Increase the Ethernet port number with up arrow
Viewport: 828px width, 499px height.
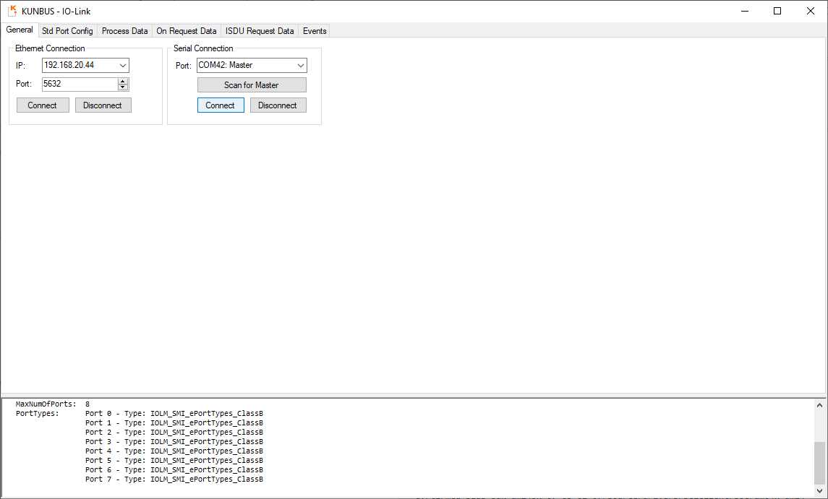coord(123,82)
